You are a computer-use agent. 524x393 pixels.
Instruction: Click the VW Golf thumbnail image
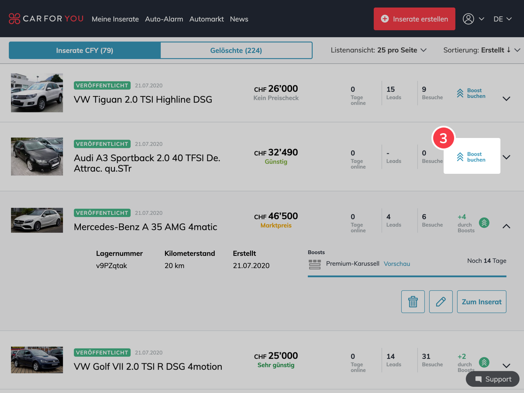37,360
